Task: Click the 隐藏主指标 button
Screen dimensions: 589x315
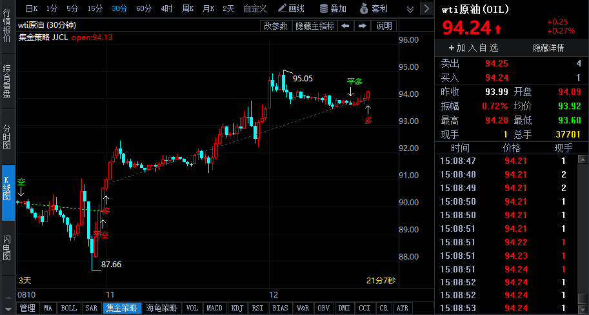Action: (x=315, y=26)
